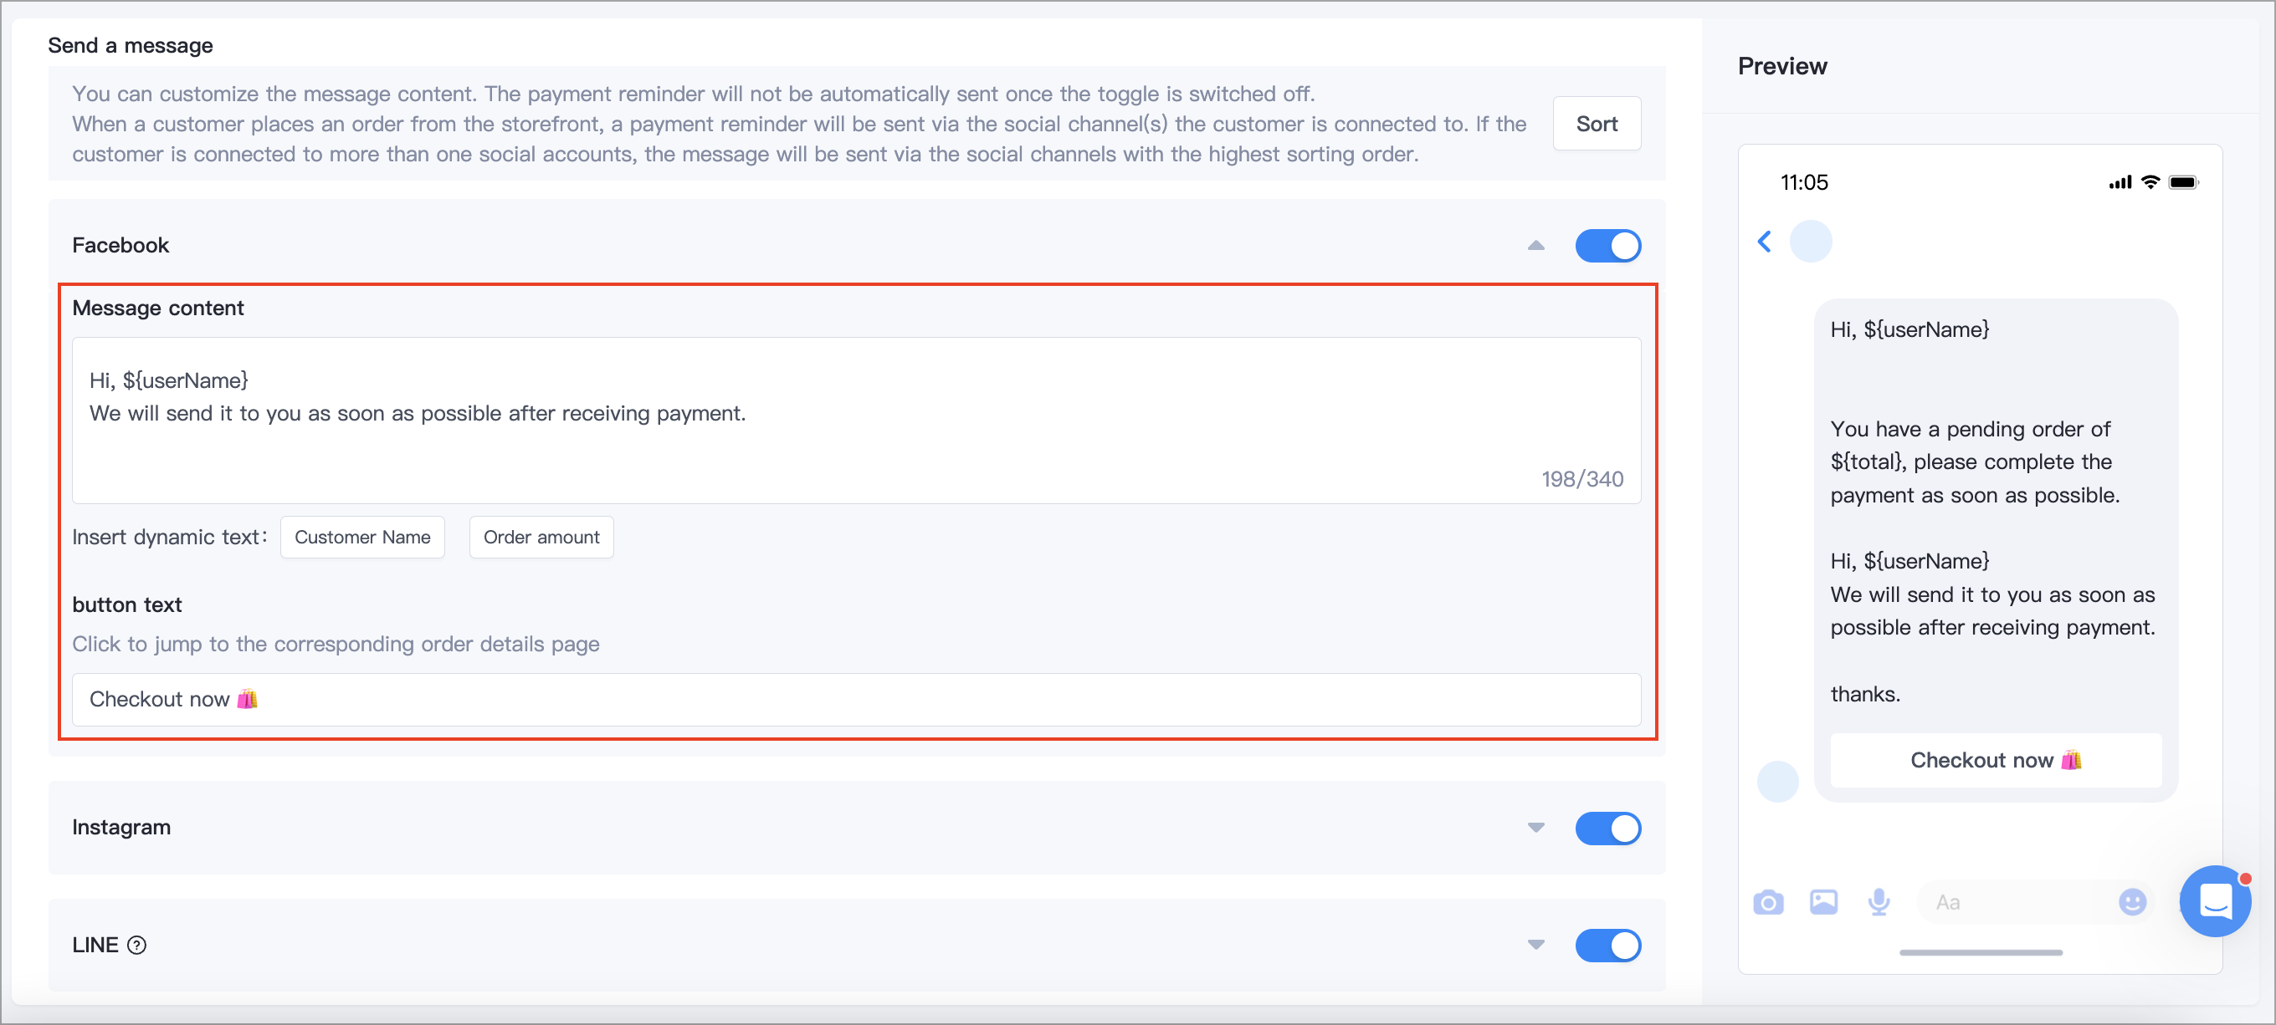2276x1025 pixels.
Task: Click the back arrow in phone preview
Action: 1765,242
